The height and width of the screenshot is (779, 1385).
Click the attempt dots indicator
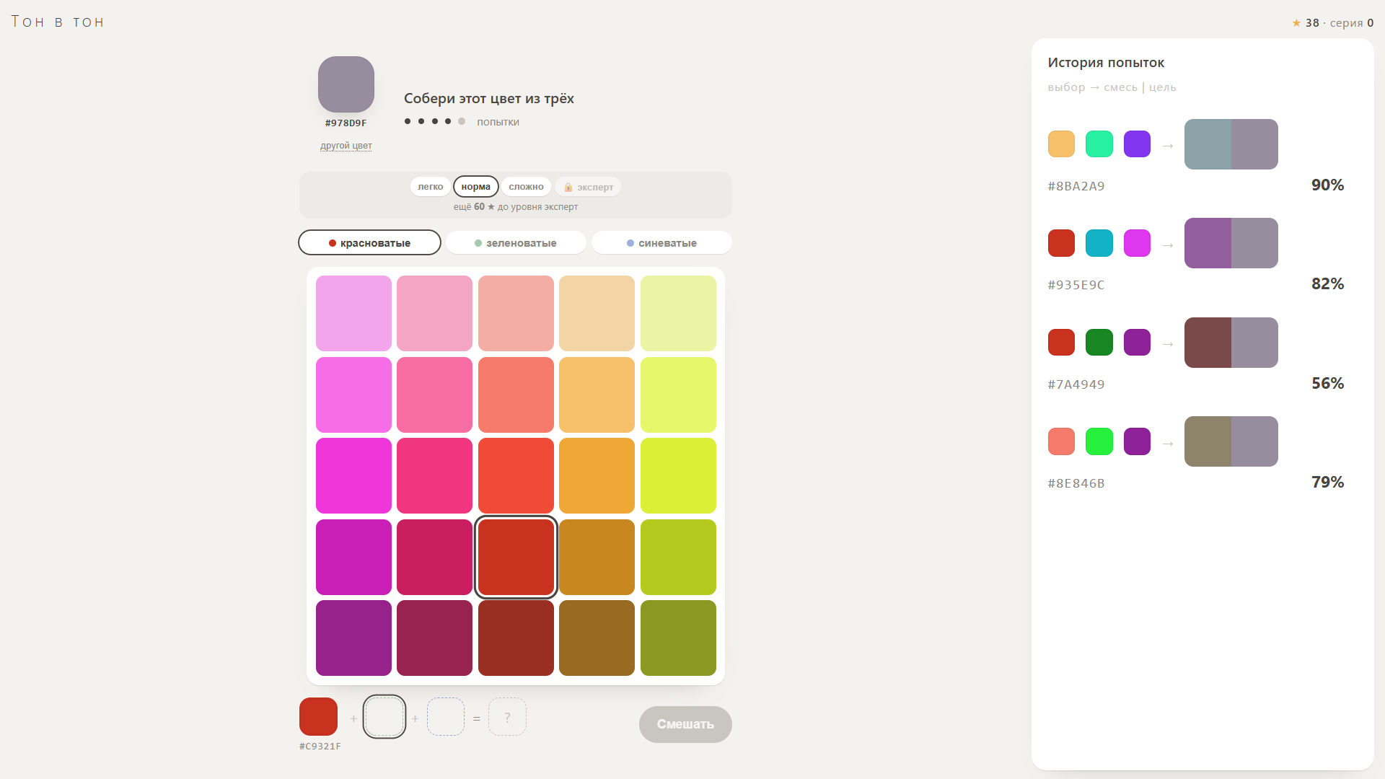click(434, 121)
